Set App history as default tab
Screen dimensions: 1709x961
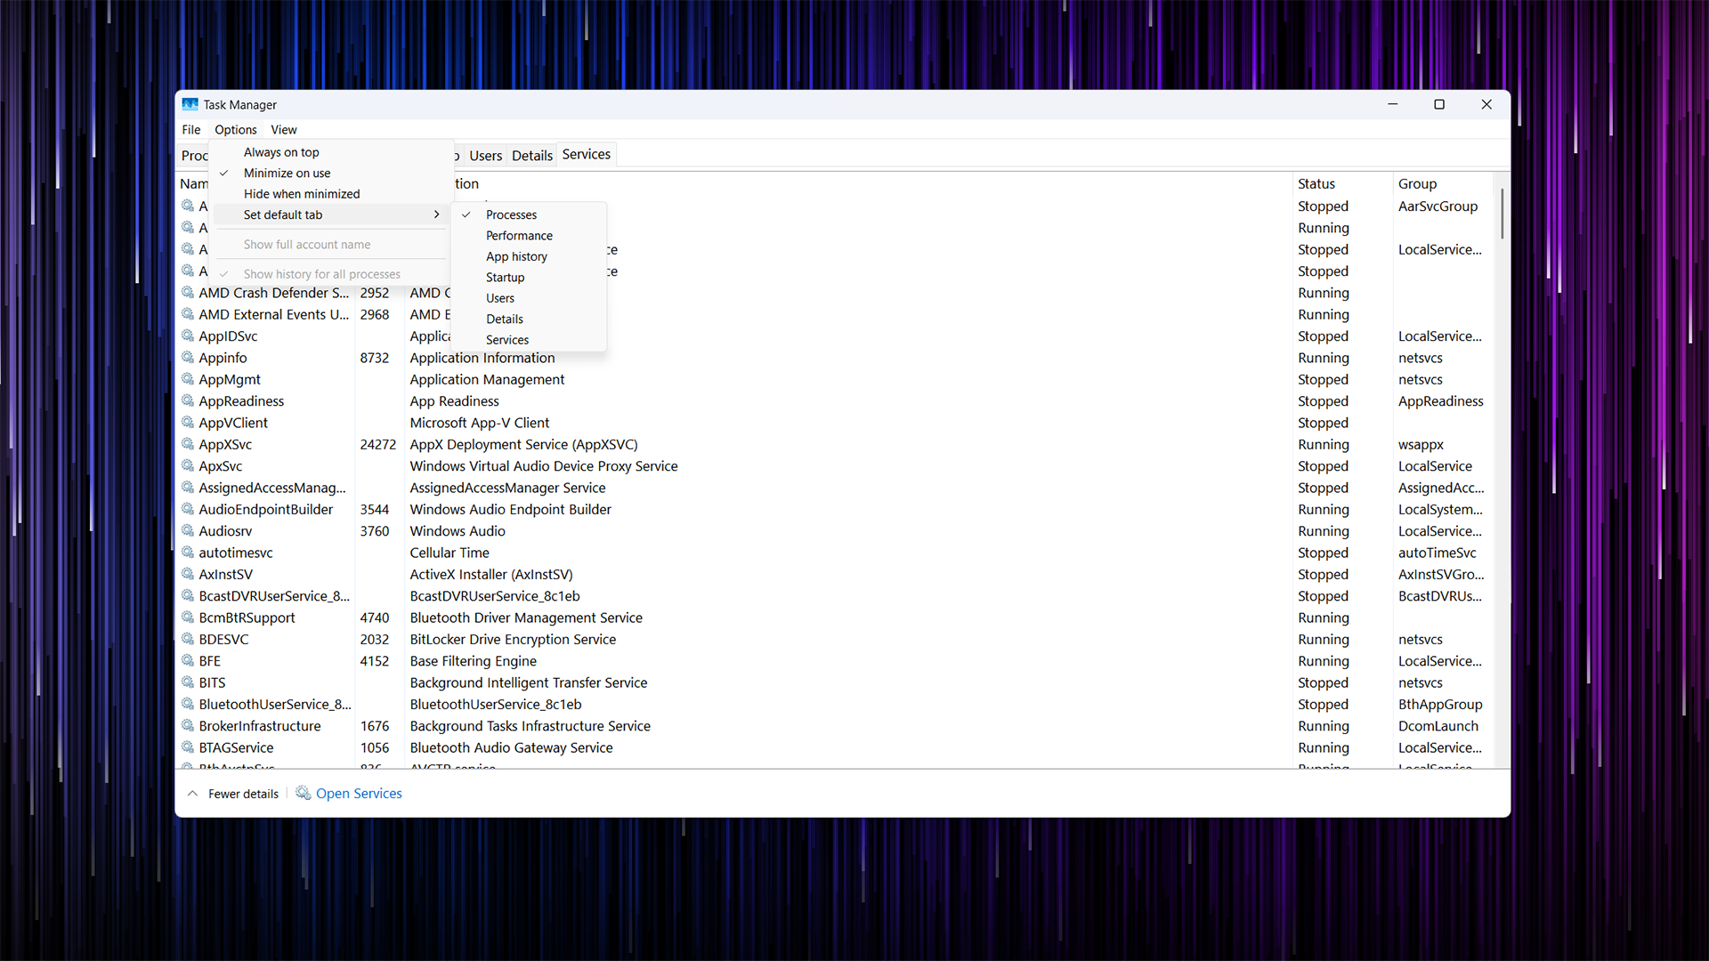point(530,256)
